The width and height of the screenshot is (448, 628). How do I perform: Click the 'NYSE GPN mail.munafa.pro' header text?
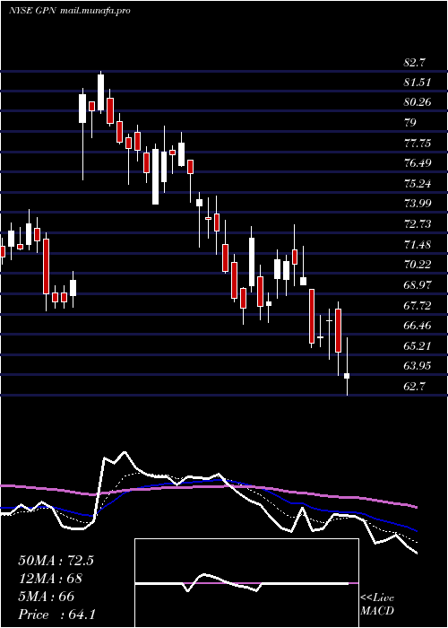pos(70,11)
